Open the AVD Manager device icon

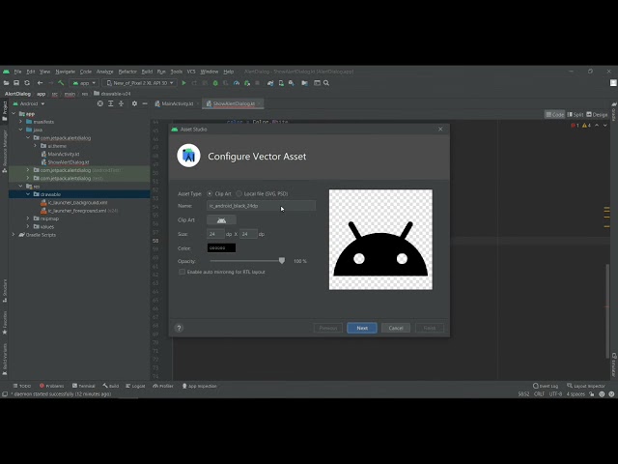[281, 83]
